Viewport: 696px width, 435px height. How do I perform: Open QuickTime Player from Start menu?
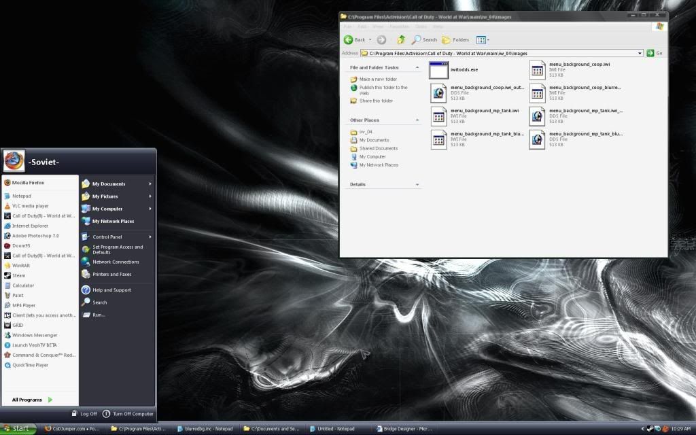click(x=40, y=365)
